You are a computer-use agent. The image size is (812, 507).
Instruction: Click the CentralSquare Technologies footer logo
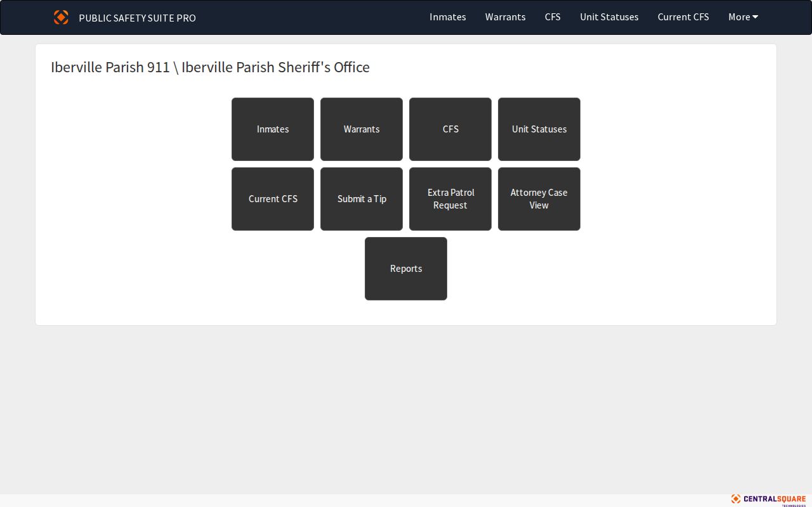point(768,500)
